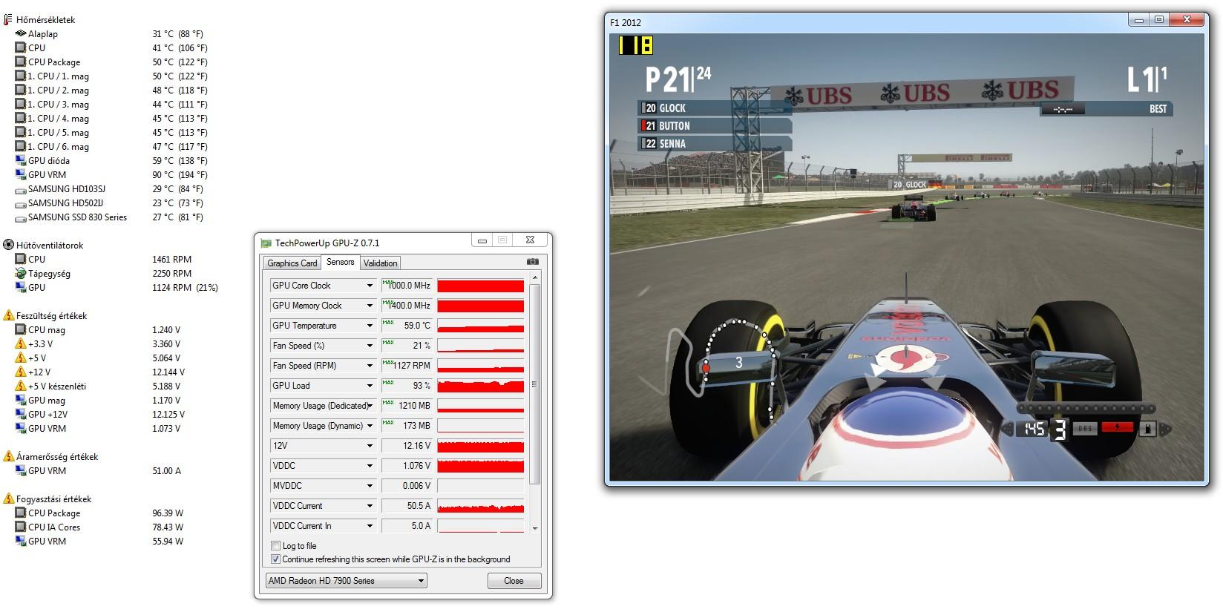Click the GPU dióda monitor icon
Image resolution: width=1223 pixels, height=612 pixels.
click(x=21, y=160)
